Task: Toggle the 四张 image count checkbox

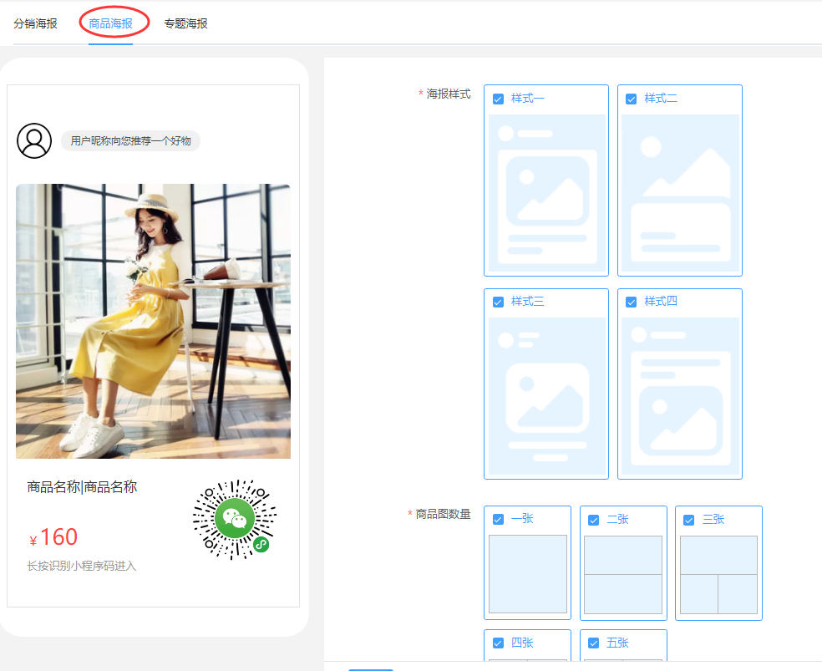Action: coord(498,643)
